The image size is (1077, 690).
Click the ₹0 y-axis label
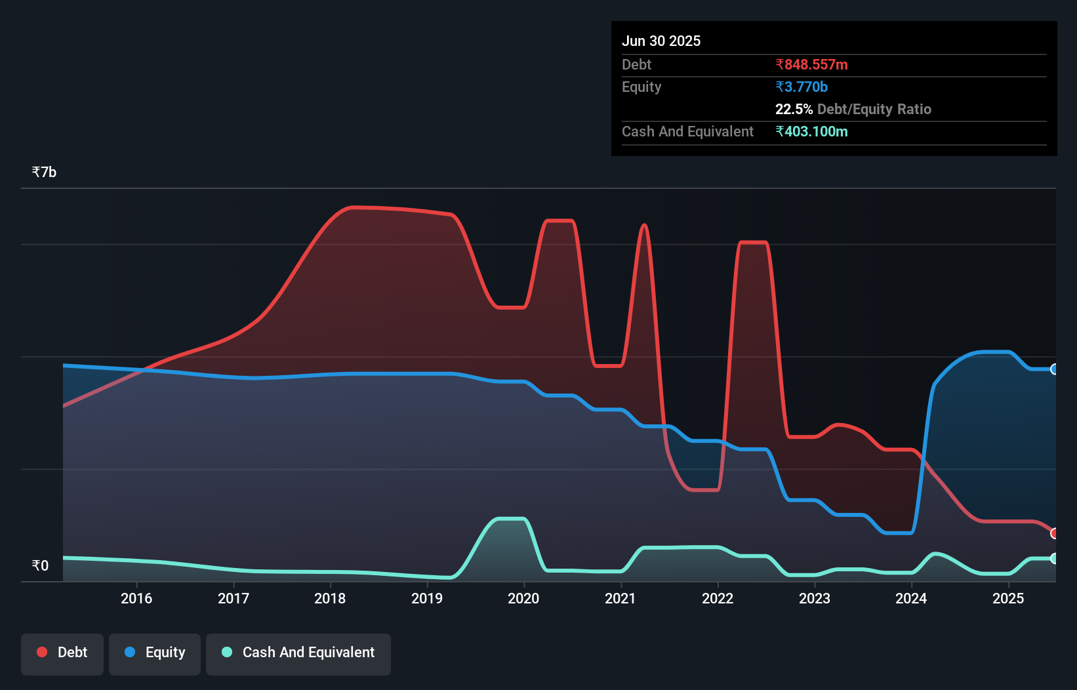click(40, 566)
